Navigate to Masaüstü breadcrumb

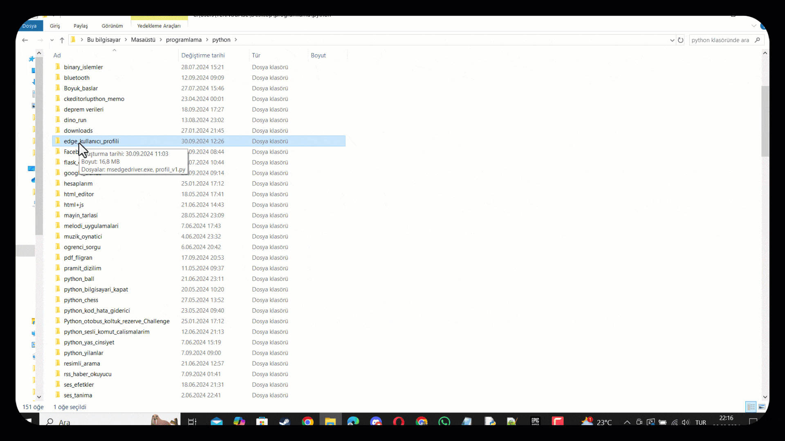(x=143, y=40)
